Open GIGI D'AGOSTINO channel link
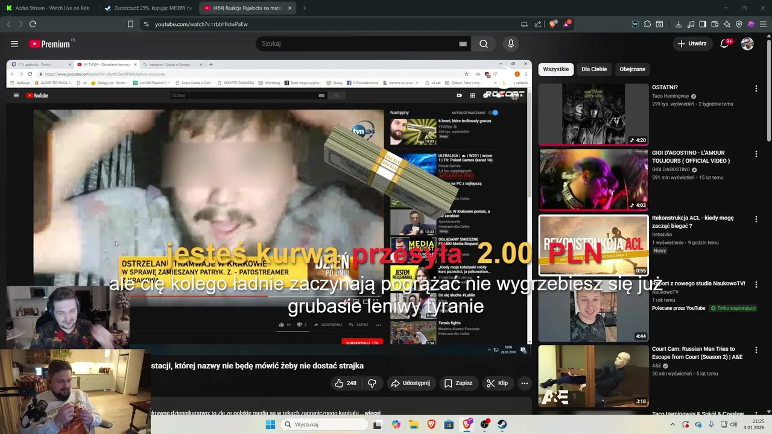The width and height of the screenshot is (772, 434). pos(671,169)
